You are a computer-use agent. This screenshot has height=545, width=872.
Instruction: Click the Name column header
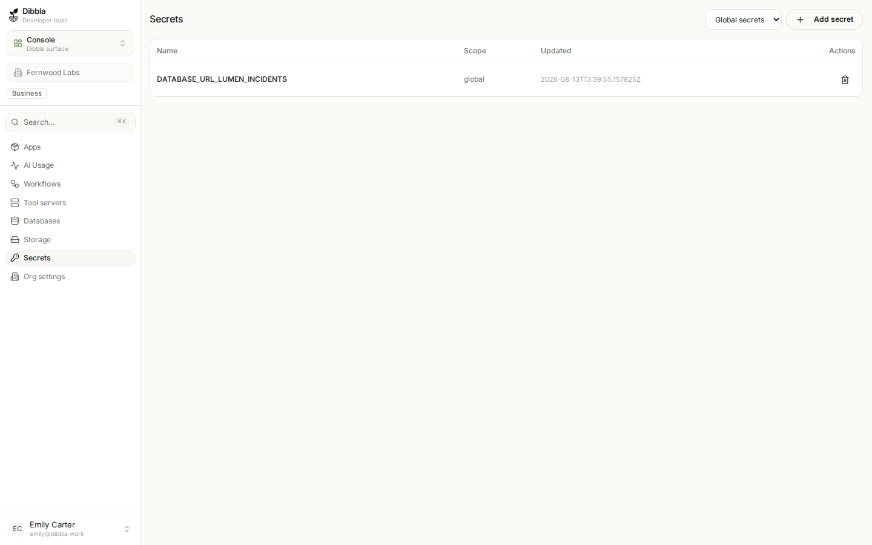coord(167,51)
